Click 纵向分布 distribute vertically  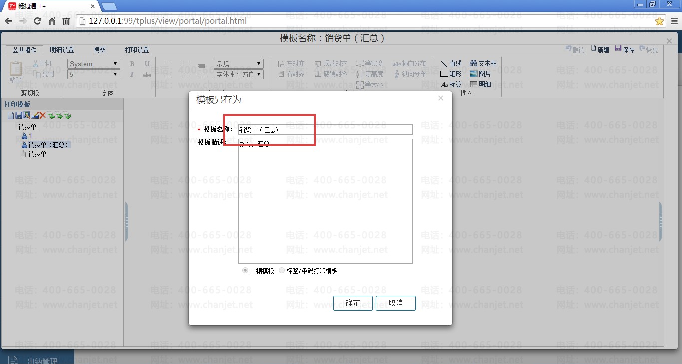[410, 74]
